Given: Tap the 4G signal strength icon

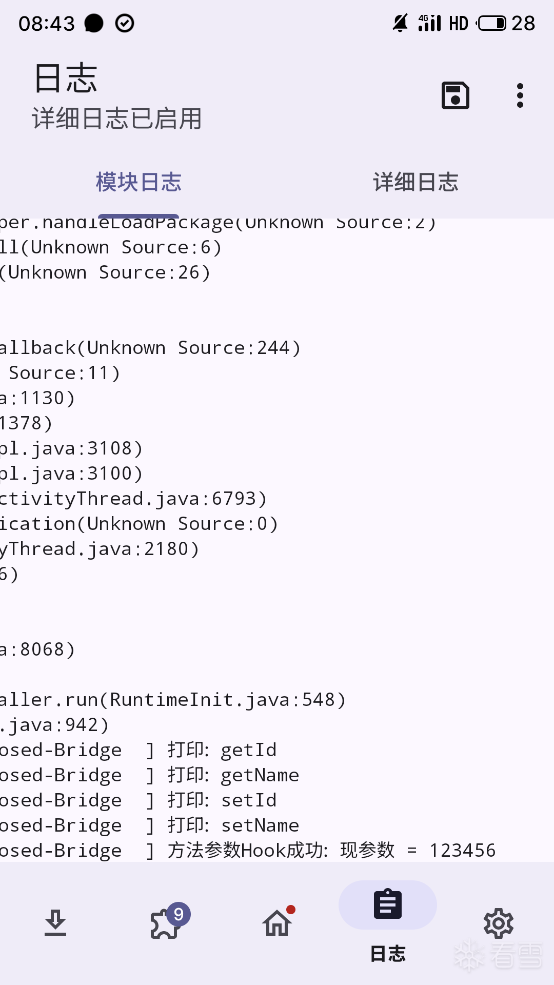Looking at the screenshot, I should pyautogui.click(x=429, y=23).
